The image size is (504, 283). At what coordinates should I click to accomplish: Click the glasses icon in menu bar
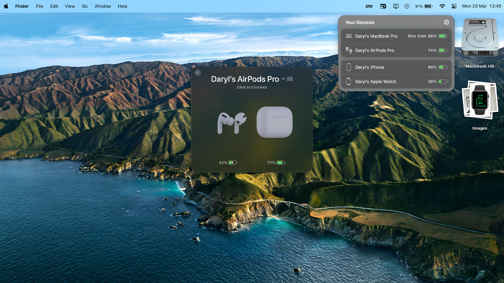[x=369, y=6]
